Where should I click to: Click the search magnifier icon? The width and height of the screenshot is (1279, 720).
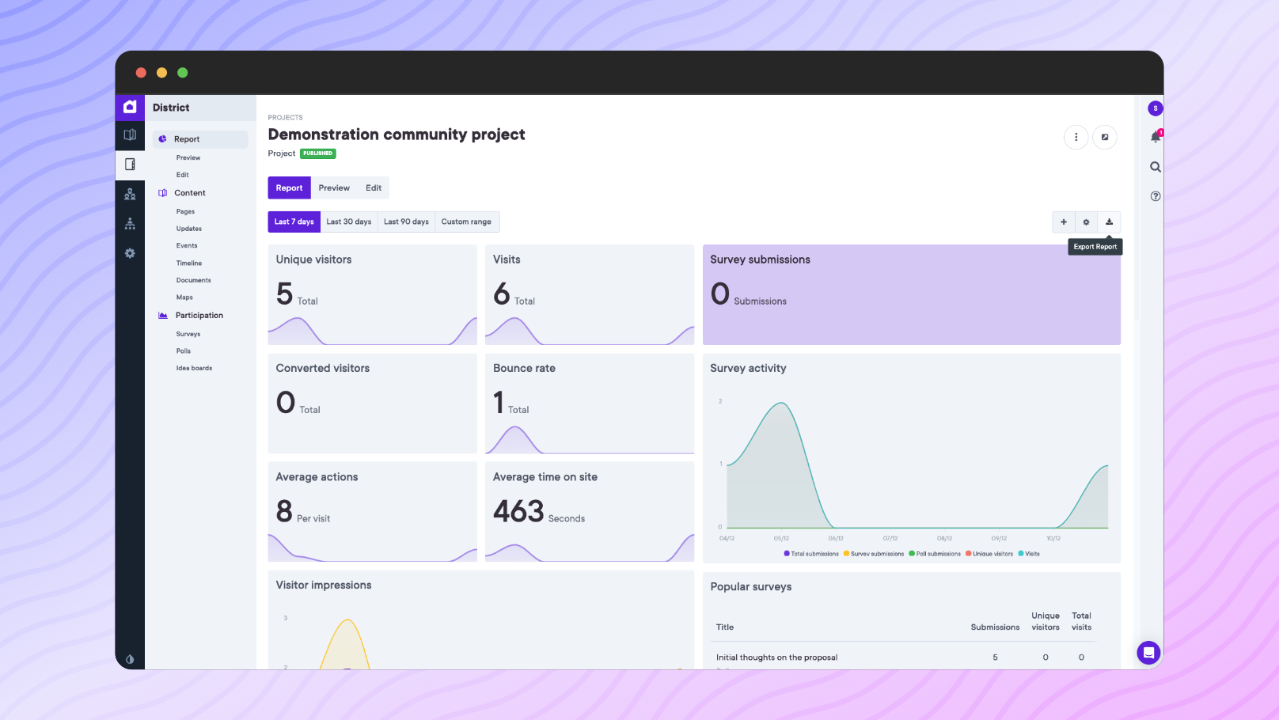[1155, 166]
